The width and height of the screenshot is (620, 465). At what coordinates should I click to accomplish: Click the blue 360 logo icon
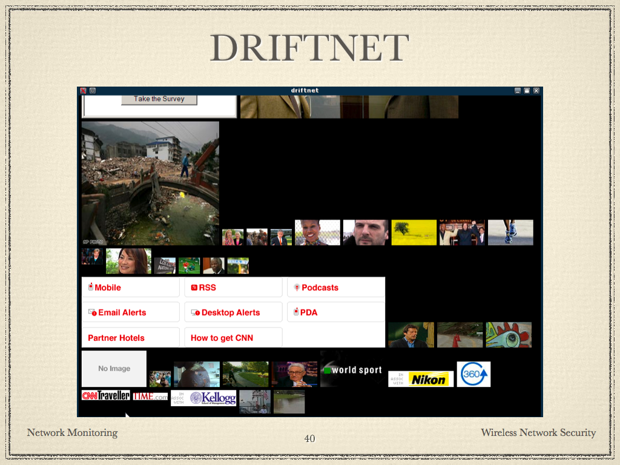click(x=473, y=374)
